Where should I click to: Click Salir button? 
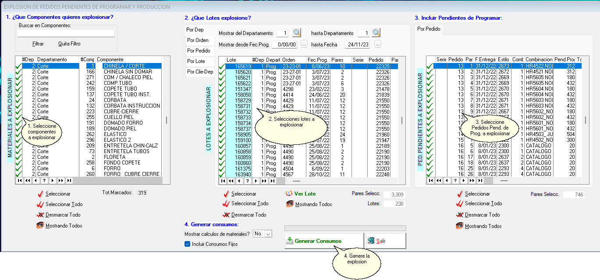[x=385, y=241]
